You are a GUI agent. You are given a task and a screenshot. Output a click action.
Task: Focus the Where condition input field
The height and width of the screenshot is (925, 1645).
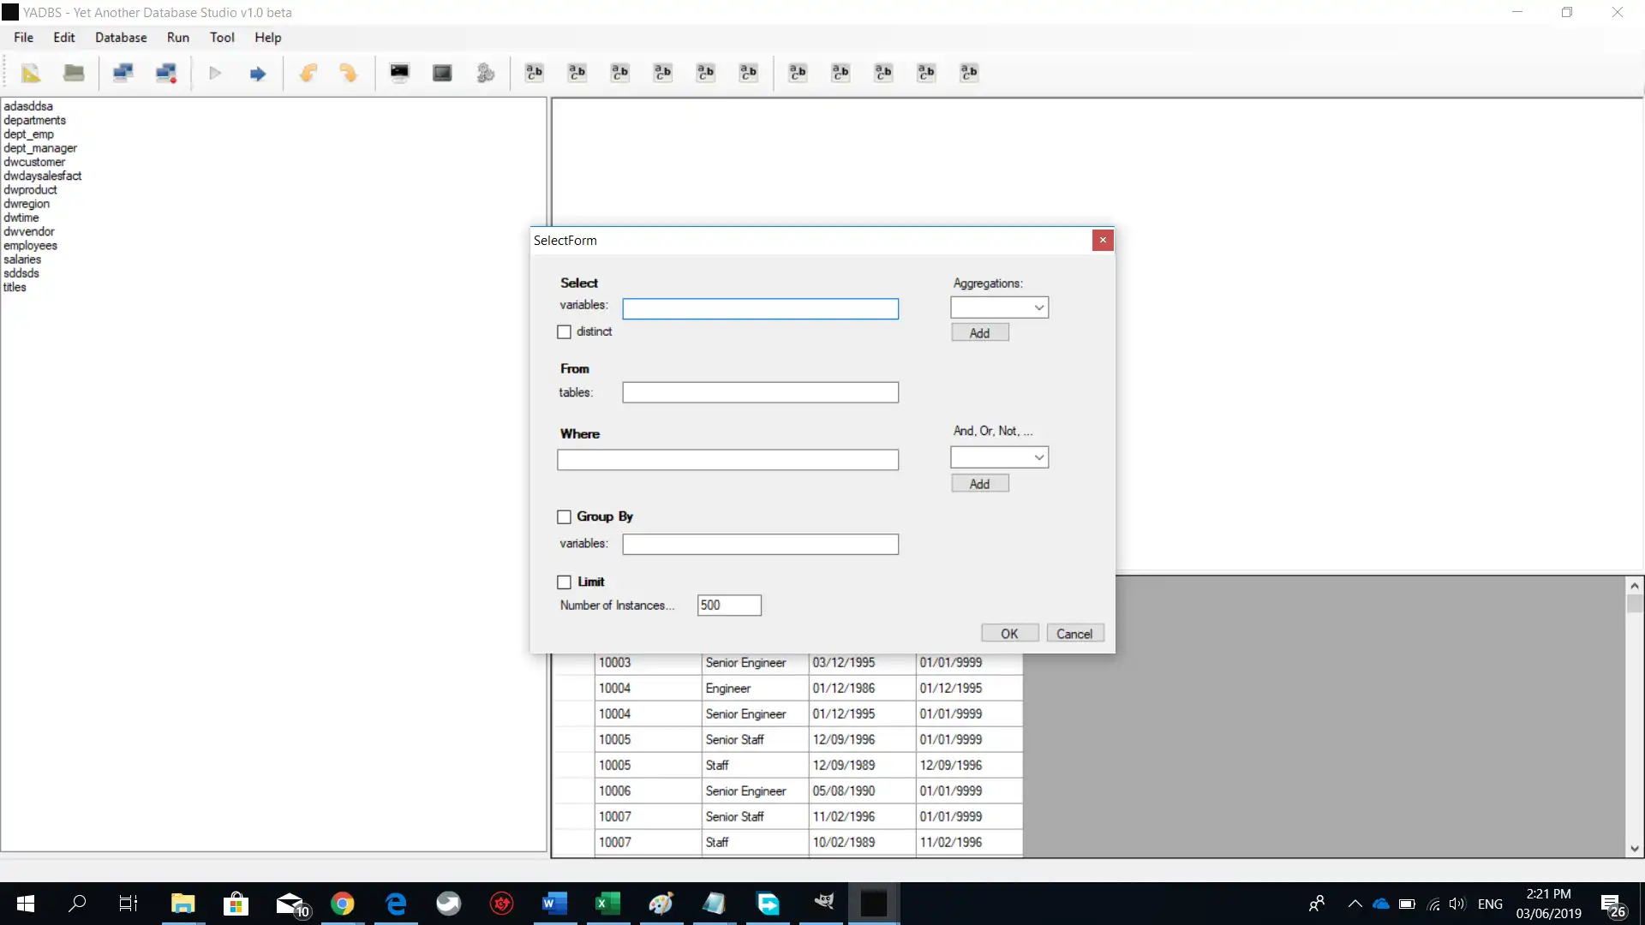(727, 460)
